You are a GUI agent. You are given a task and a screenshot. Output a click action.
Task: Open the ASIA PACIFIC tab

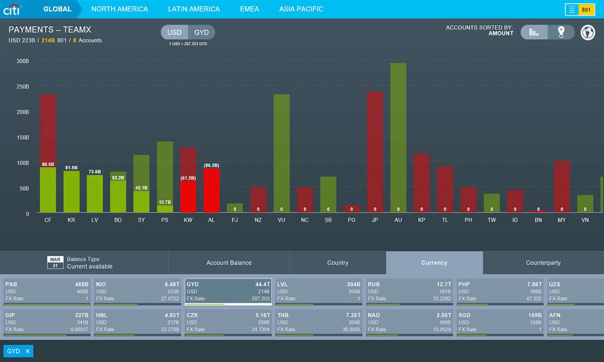pyautogui.click(x=301, y=9)
